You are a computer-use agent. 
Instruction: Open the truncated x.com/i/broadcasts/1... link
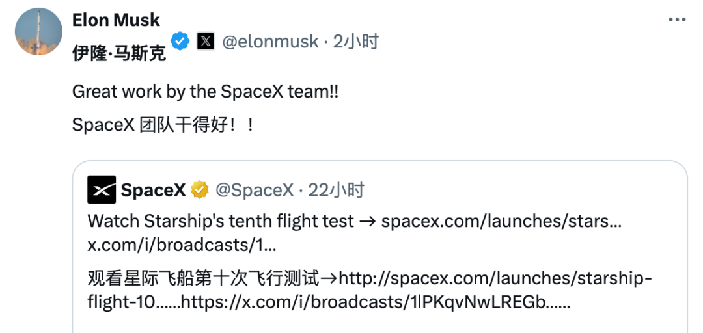point(182,246)
